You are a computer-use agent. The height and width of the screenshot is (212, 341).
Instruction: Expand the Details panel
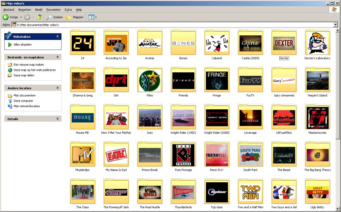(57, 119)
